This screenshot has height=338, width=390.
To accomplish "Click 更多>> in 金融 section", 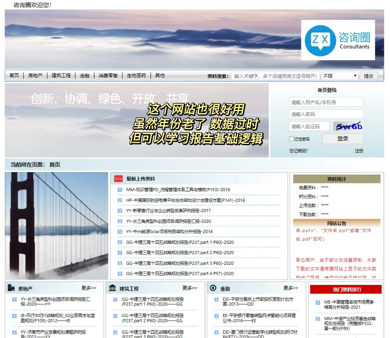I will (x=291, y=288).
